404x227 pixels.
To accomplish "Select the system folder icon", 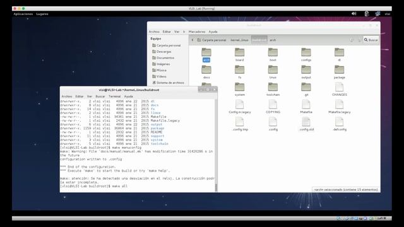I will pyautogui.click(x=239, y=87).
